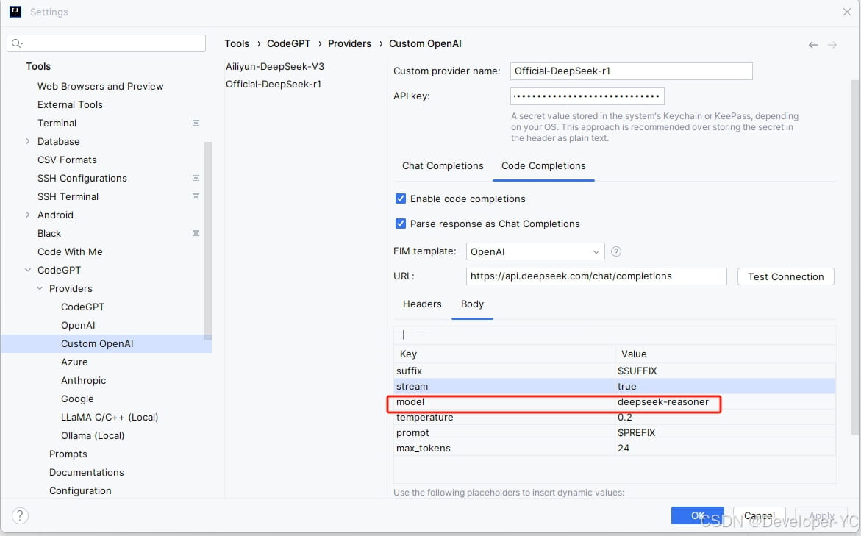This screenshot has width=861, height=536.
Task: Click the remove row minus icon
Action: pyautogui.click(x=422, y=335)
